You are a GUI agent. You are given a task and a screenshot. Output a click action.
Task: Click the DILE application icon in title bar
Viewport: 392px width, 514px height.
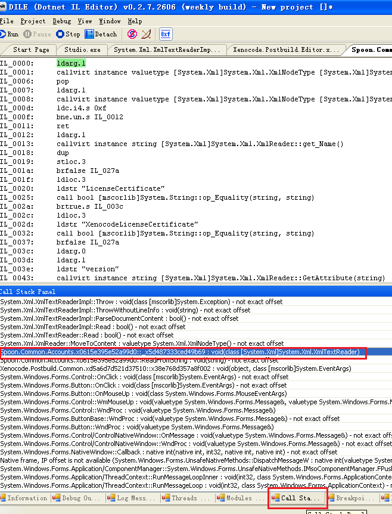(4, 7)
